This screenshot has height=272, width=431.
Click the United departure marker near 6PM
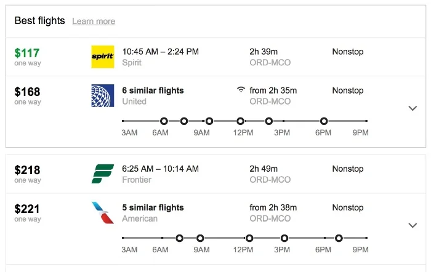(x=324, y=121)
